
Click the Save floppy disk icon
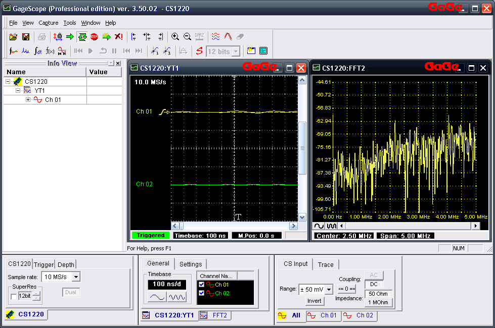coord(25,37)
